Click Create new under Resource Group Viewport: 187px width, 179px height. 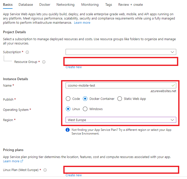coord(74,67)
